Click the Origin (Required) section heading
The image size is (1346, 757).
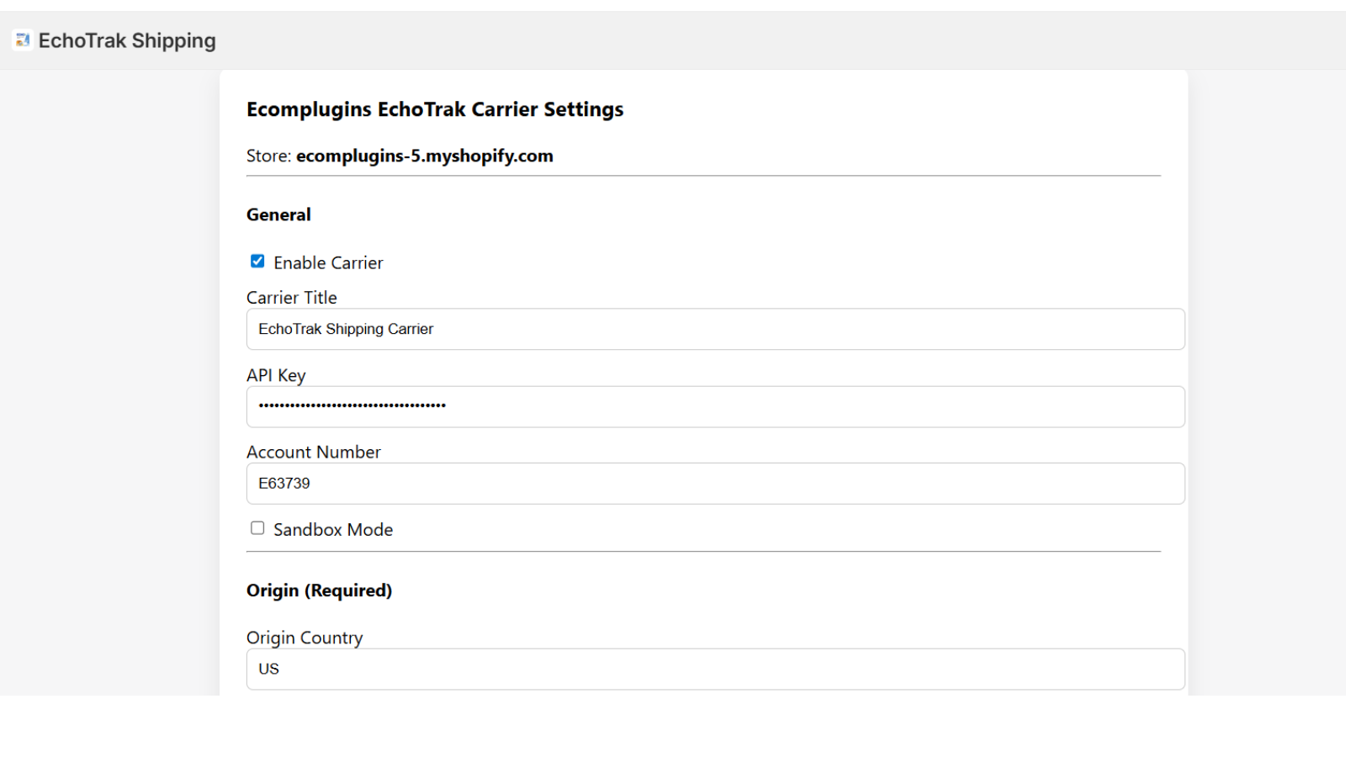(319, 590)
